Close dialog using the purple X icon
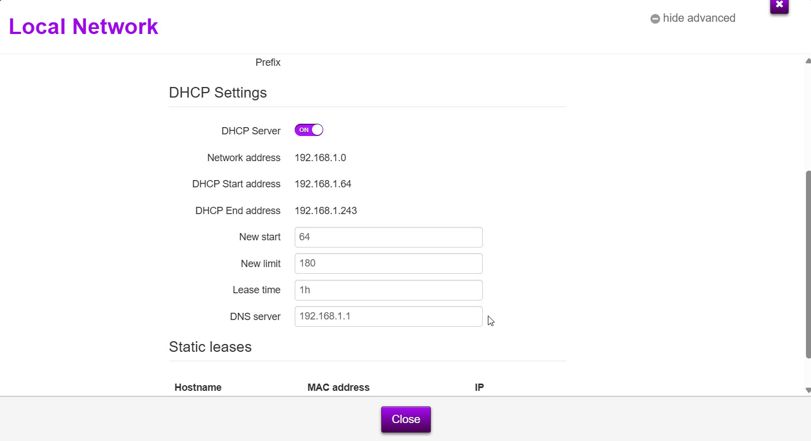 point(779,5)
